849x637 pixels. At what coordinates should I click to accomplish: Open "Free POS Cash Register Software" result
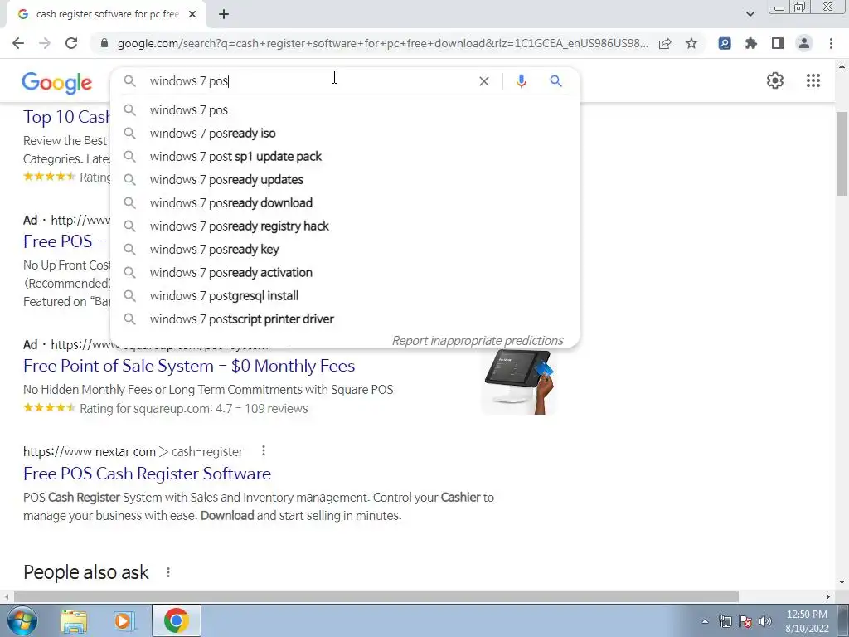coord(147,474)
